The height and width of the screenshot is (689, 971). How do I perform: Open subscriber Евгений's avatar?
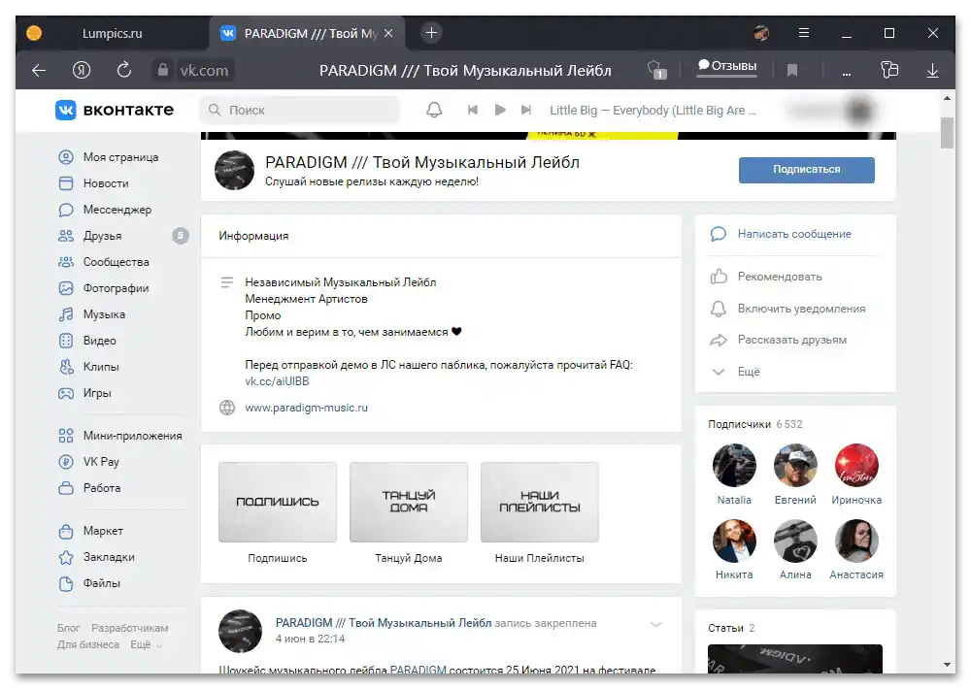coord(795,465)
